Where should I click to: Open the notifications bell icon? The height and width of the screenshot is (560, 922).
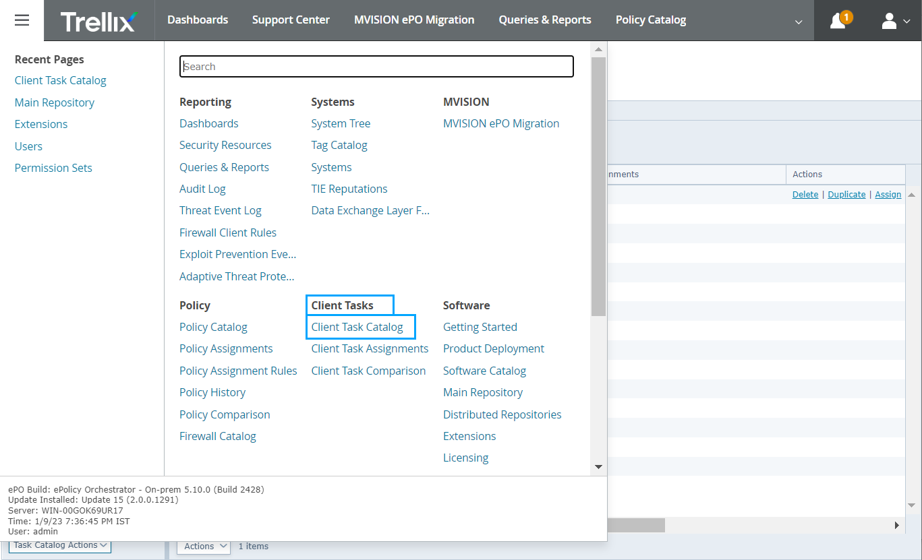tap(838, 20)
